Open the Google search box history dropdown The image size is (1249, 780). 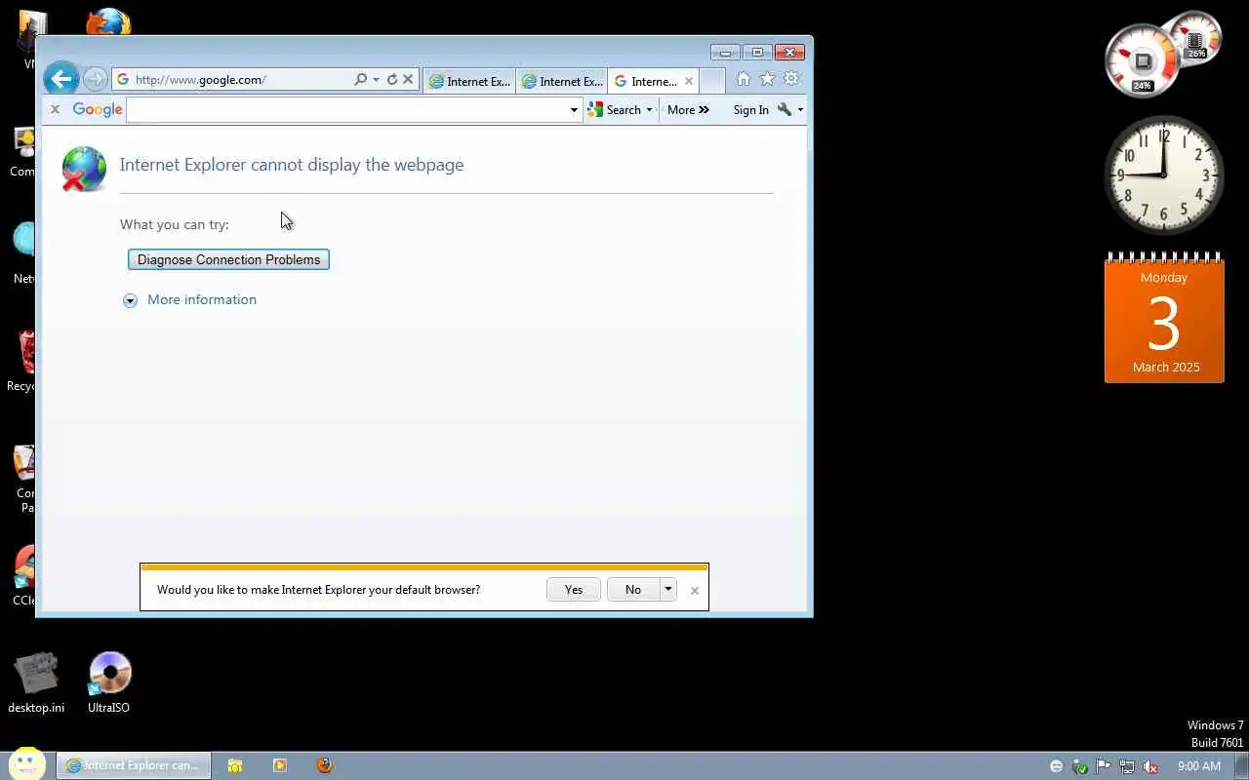[x=574, y=110]
